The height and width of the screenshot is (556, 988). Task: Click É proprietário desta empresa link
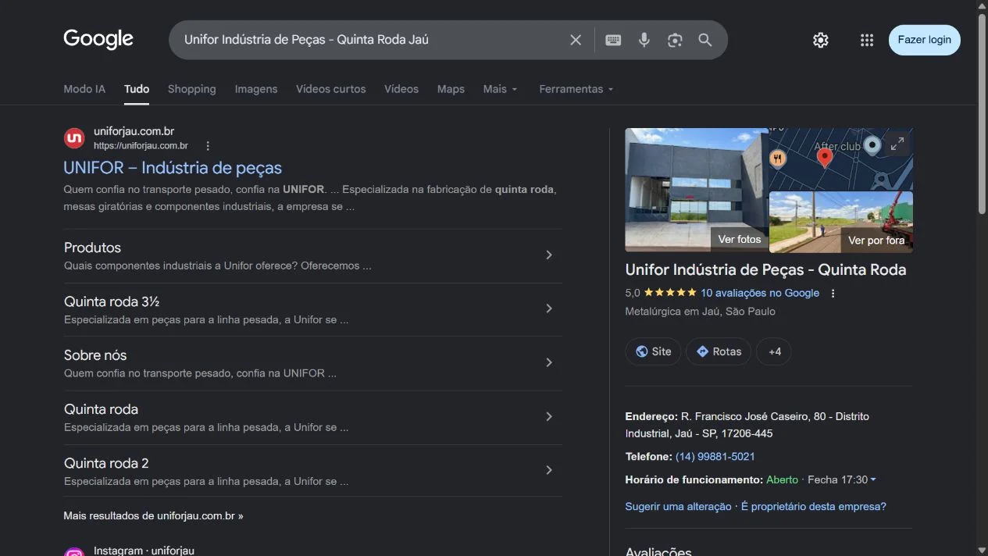click(813, 506)
